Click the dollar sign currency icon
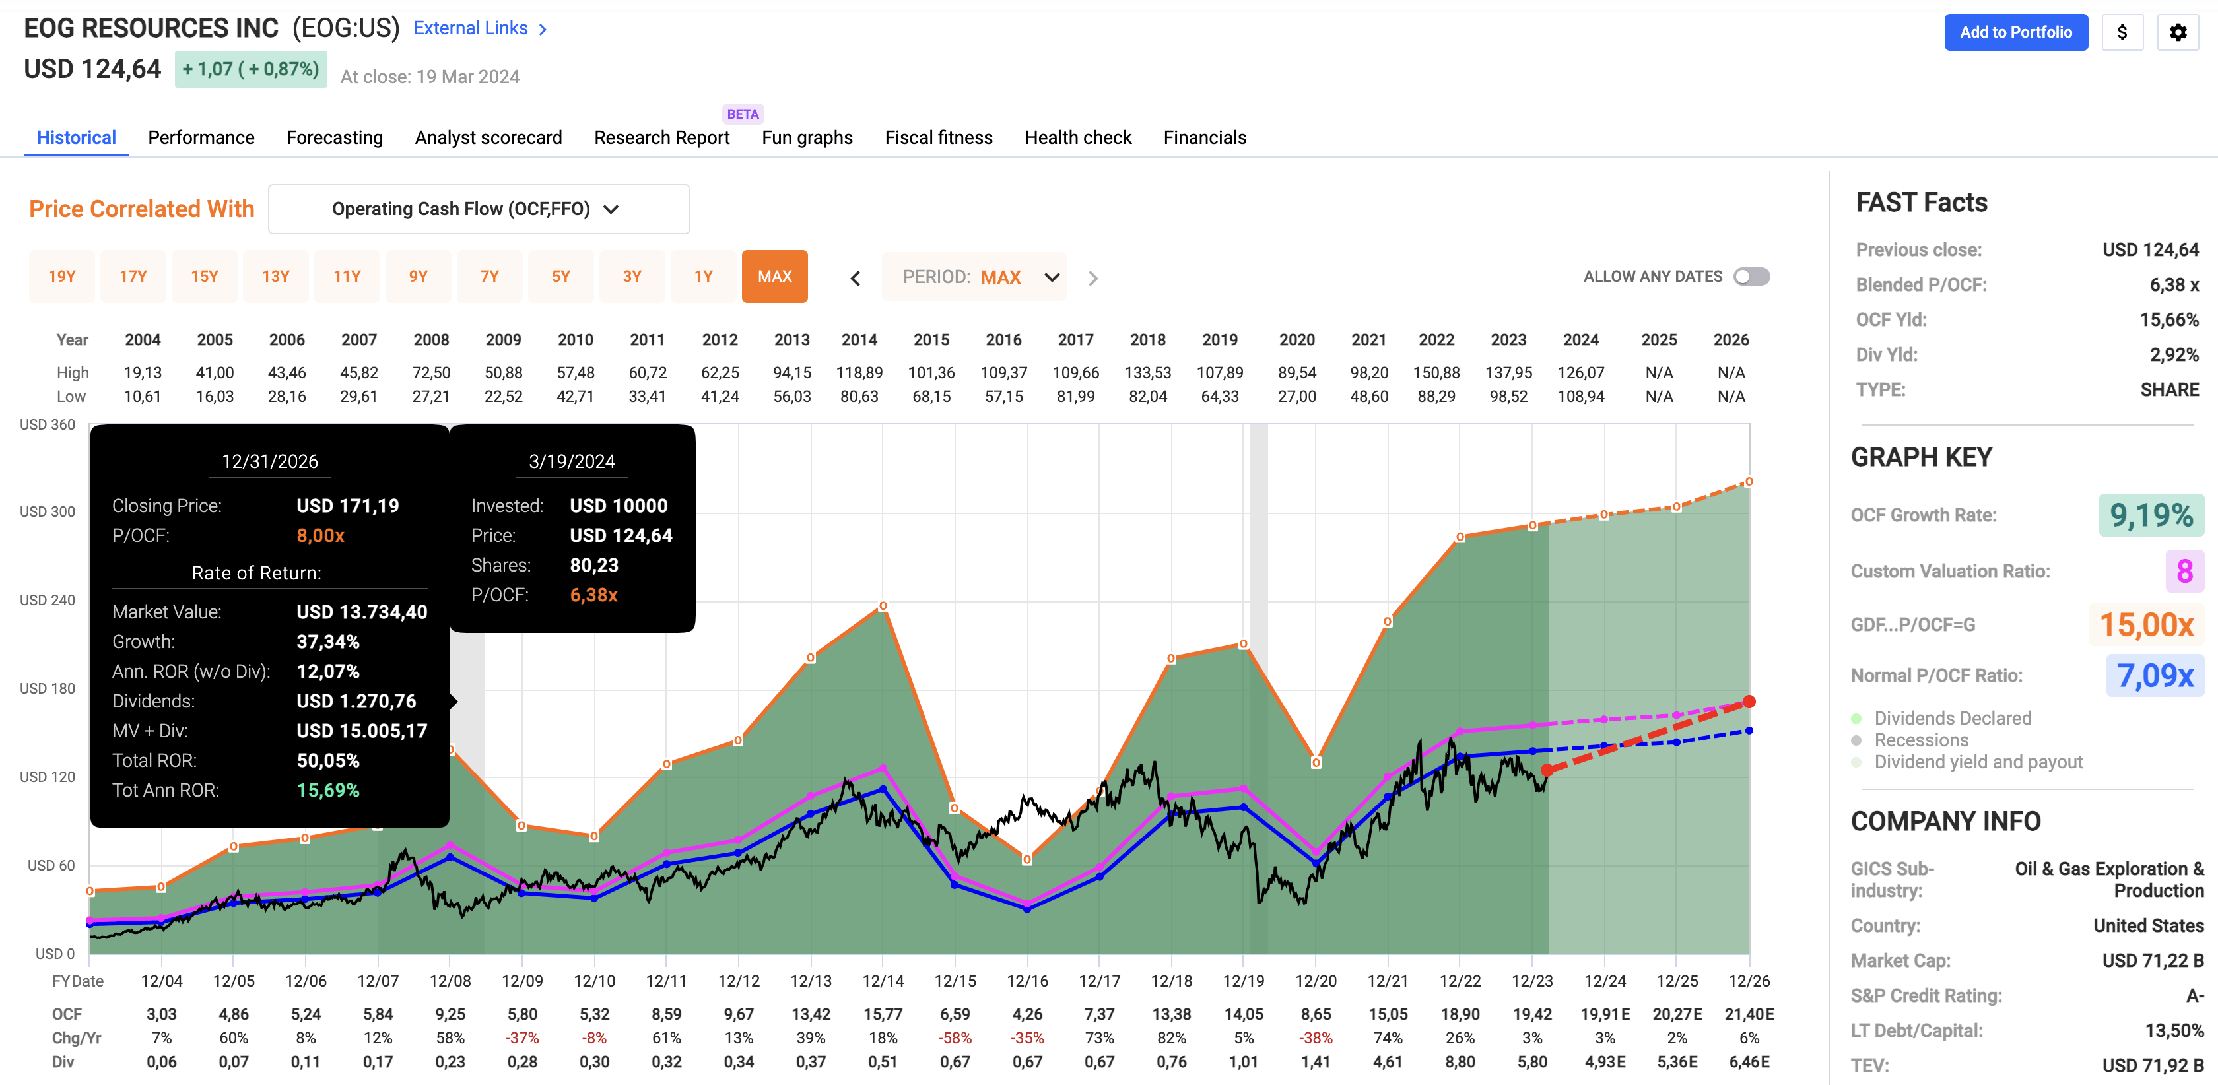 pyautogui.click(x=2122, y=32)
